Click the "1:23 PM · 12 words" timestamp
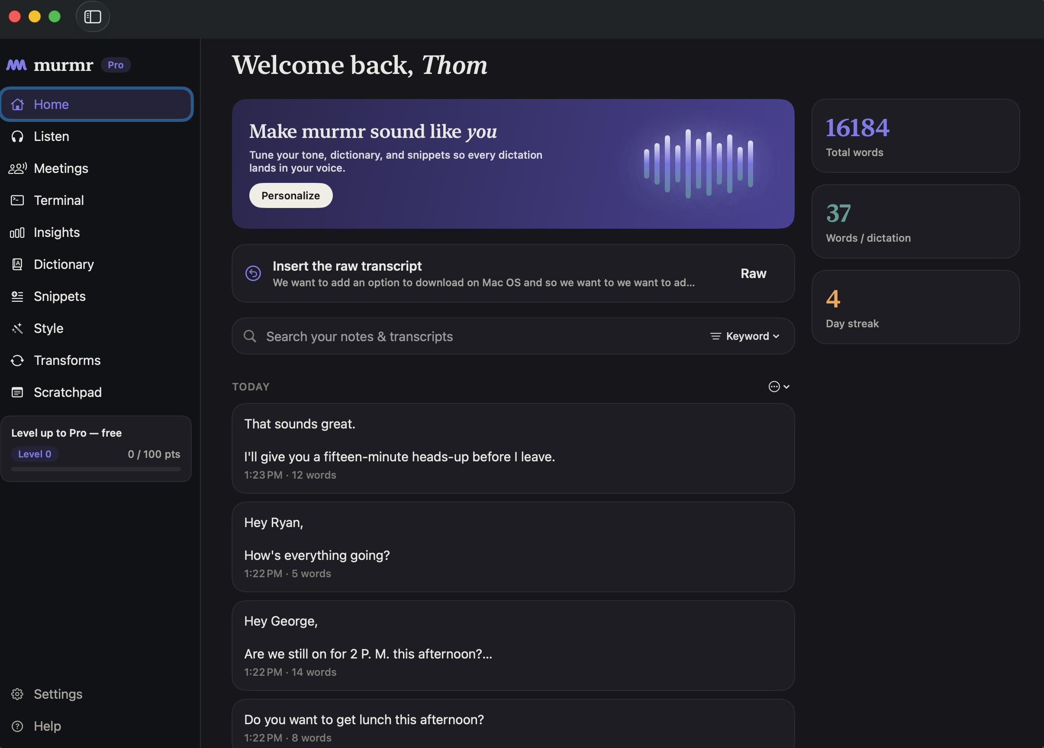 coord(290,475)
